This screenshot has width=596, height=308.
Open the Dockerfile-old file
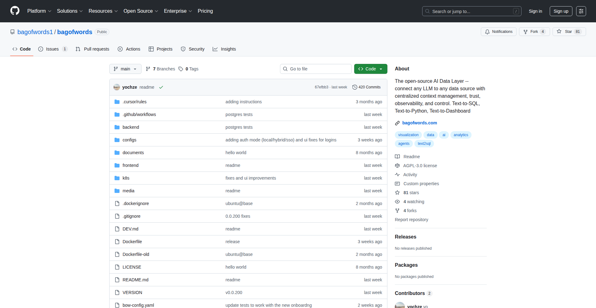point(136,254)
